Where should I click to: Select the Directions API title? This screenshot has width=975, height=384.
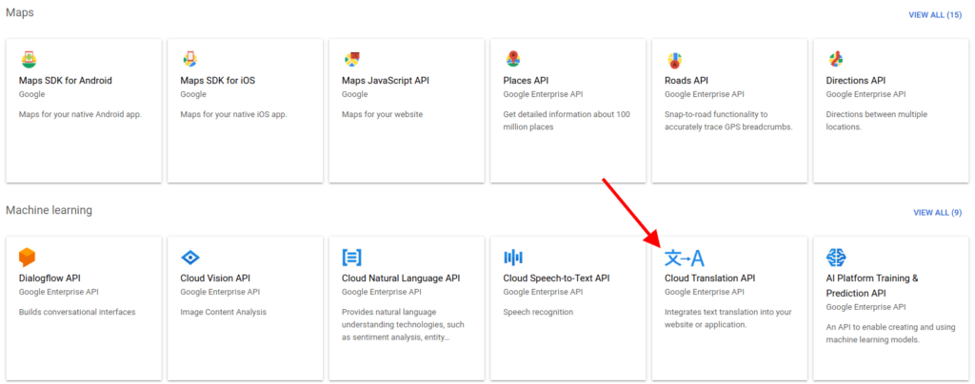point(856,81)
